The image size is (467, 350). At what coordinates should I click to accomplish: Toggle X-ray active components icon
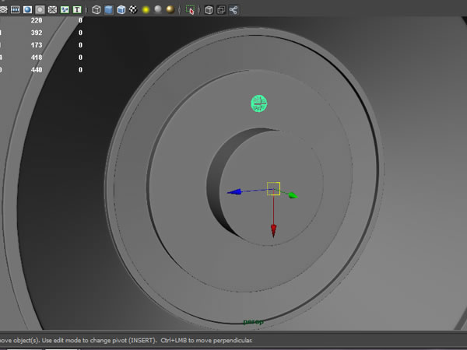[221, 10]
